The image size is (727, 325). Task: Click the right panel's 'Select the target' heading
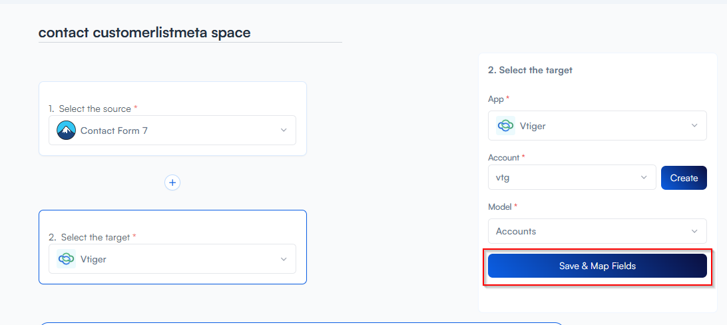[x=530, y=70]
